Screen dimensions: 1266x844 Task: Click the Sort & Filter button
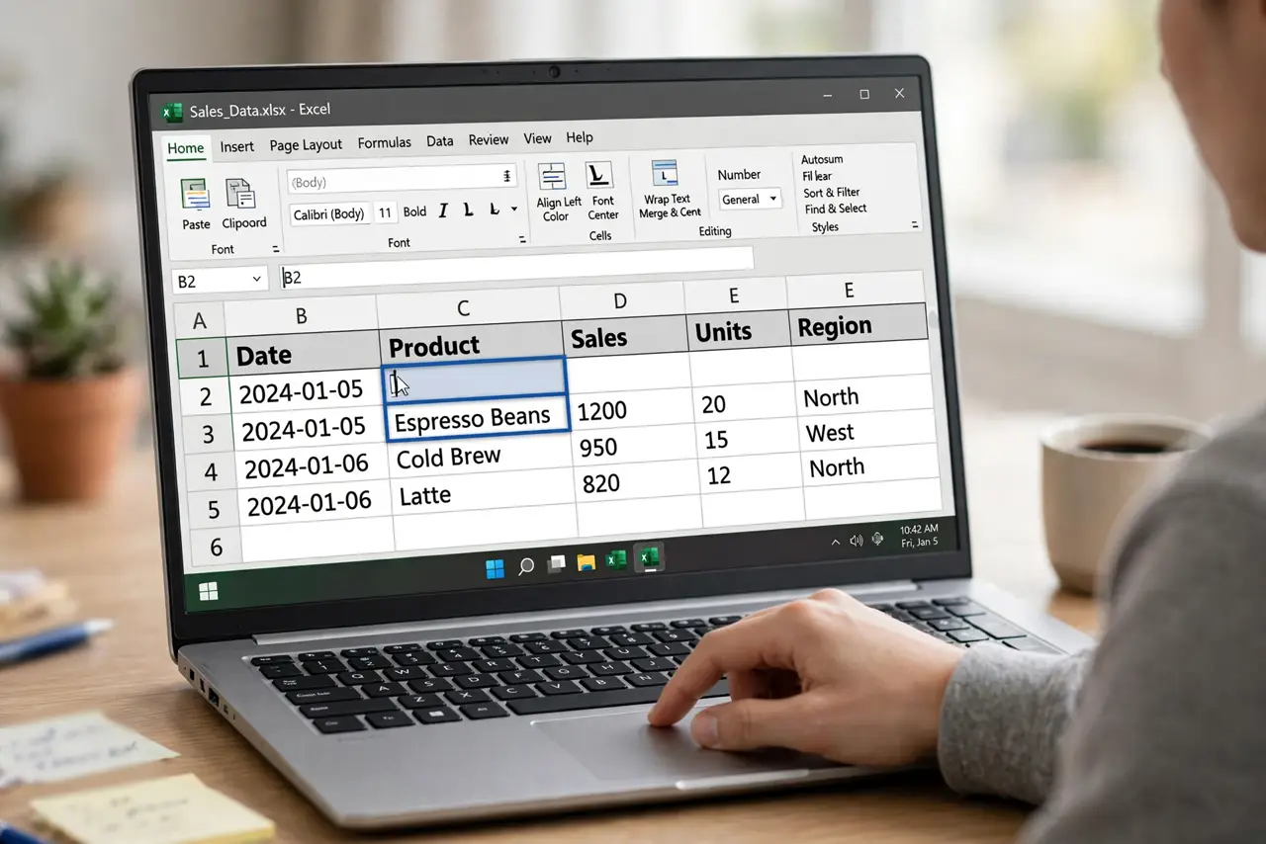tap(832, 193)
